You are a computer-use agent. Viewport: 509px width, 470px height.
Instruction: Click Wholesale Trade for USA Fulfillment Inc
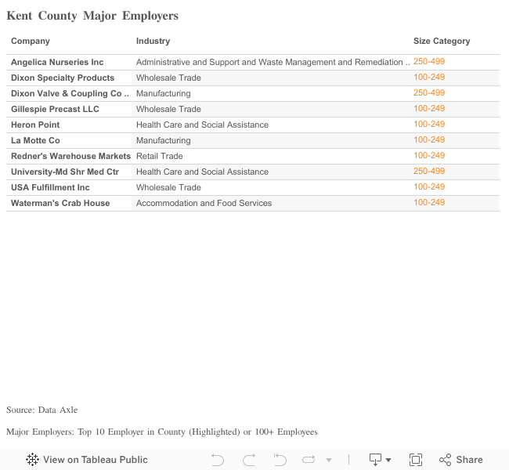168,187
